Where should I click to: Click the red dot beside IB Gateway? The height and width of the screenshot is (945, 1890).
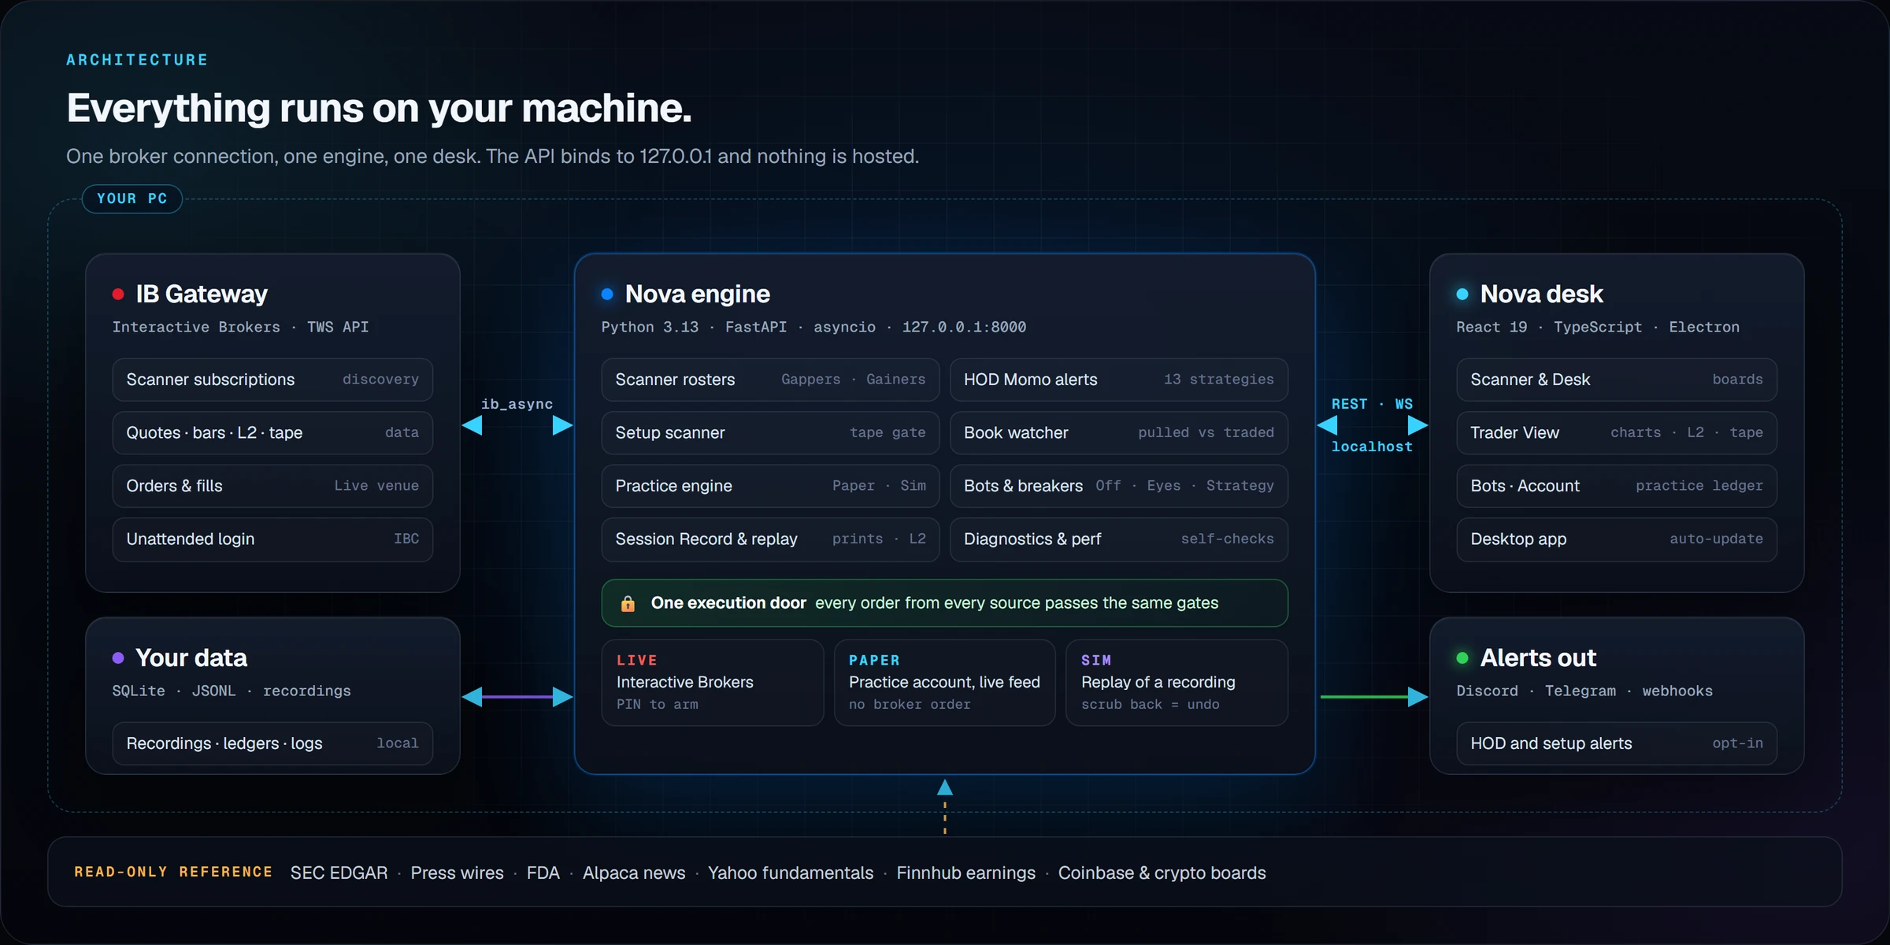(x=118, y=295)
